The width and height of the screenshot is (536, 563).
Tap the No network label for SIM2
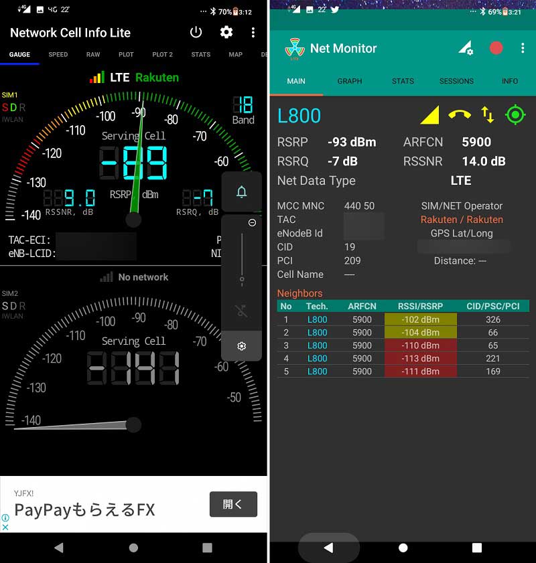point(143,277)
